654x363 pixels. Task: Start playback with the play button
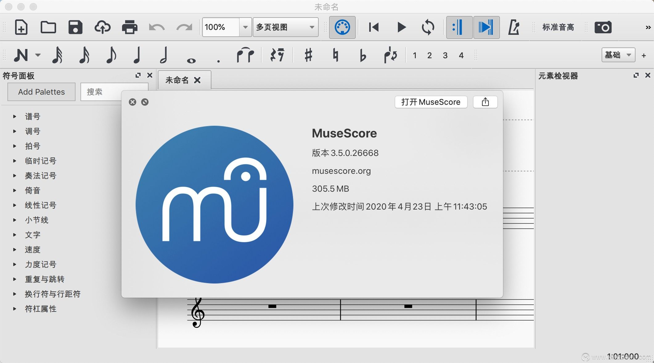[x=401, y=27]
